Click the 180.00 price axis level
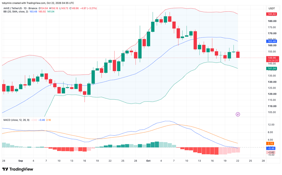Viewport: 282px width, 175px height. [272, 21]
